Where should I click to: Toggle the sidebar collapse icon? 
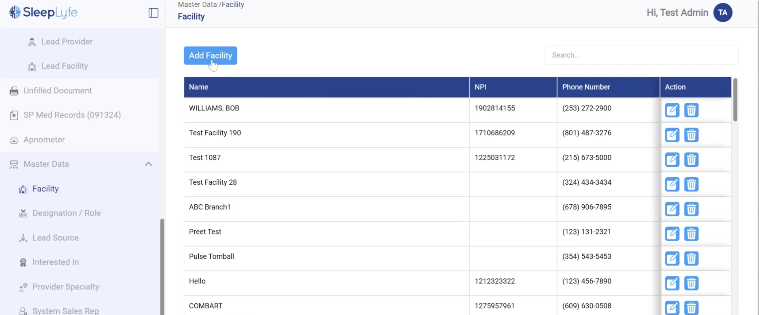[153, 13]
